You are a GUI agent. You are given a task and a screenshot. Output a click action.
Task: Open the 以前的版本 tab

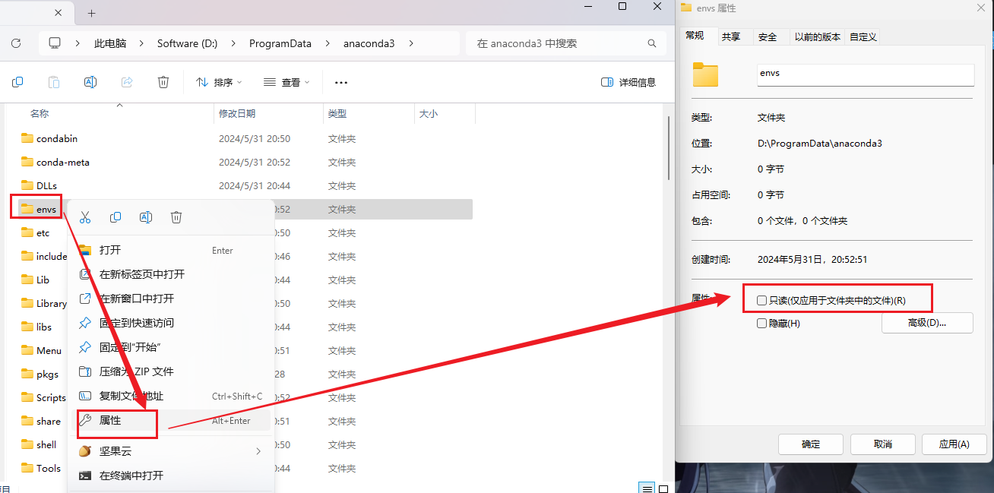coord(818,36)
